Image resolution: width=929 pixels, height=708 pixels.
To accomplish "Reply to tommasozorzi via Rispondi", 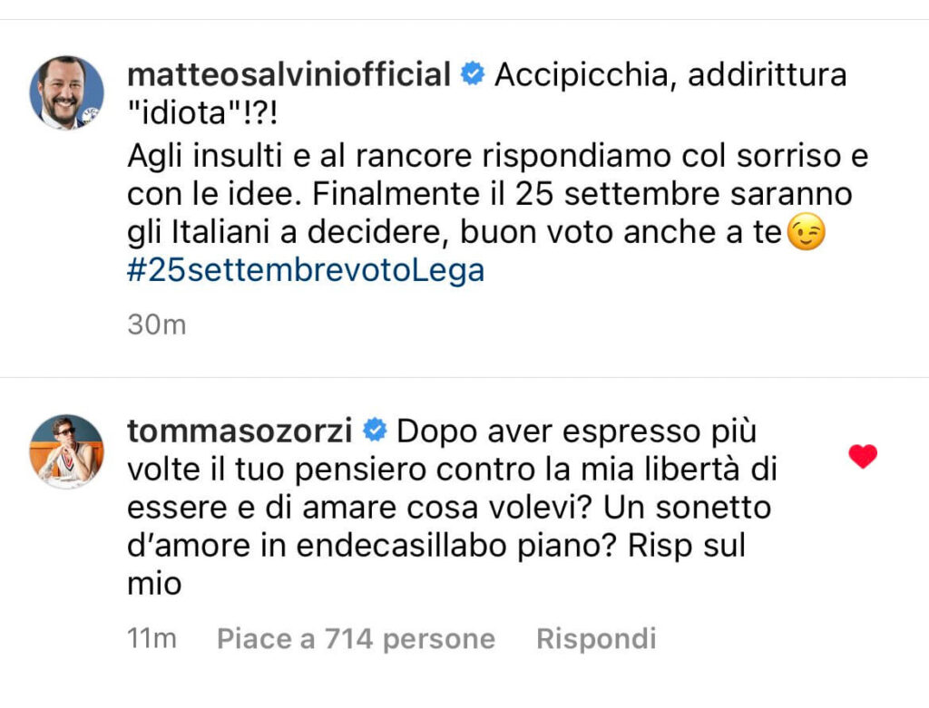I will coord(596,639).
